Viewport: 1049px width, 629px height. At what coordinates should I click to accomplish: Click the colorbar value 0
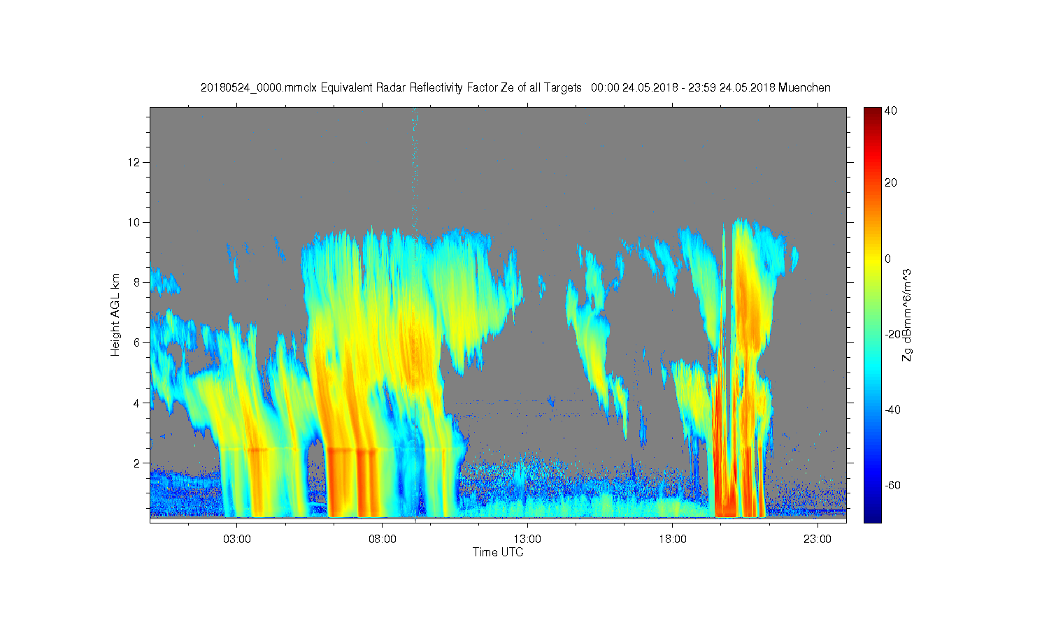click(888, 259)
